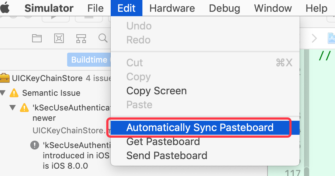Viewport: 335px width, 176px height.
Task: Choose Copy Screen from Edit menu
Action: (156, 91)
